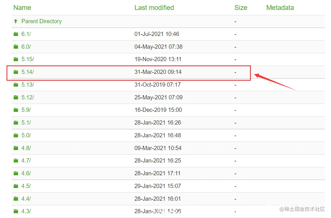331x218 pixels.
Task: Click the up-arrow icon beside Parent Directory
Action: [16, 21]
